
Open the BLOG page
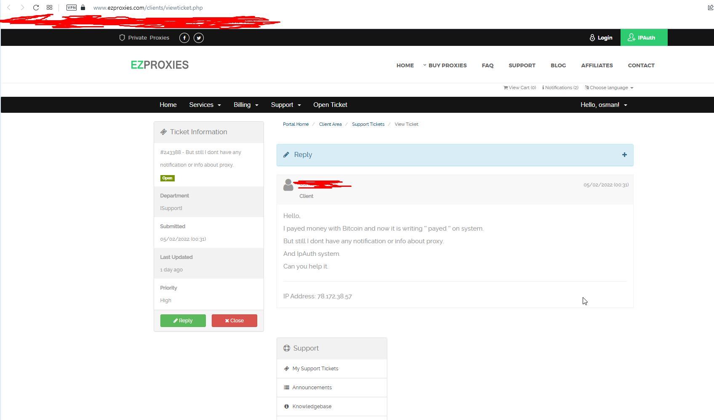558,65
